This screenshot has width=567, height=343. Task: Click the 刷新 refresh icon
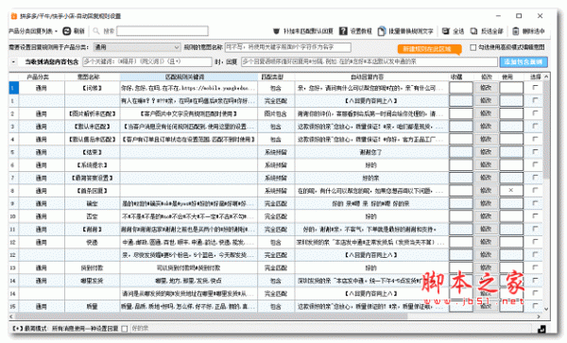point(66,31)
